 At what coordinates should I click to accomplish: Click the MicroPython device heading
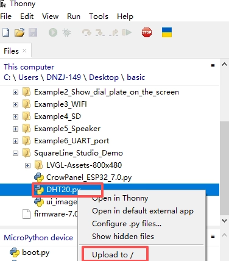(x=38, y=238)
